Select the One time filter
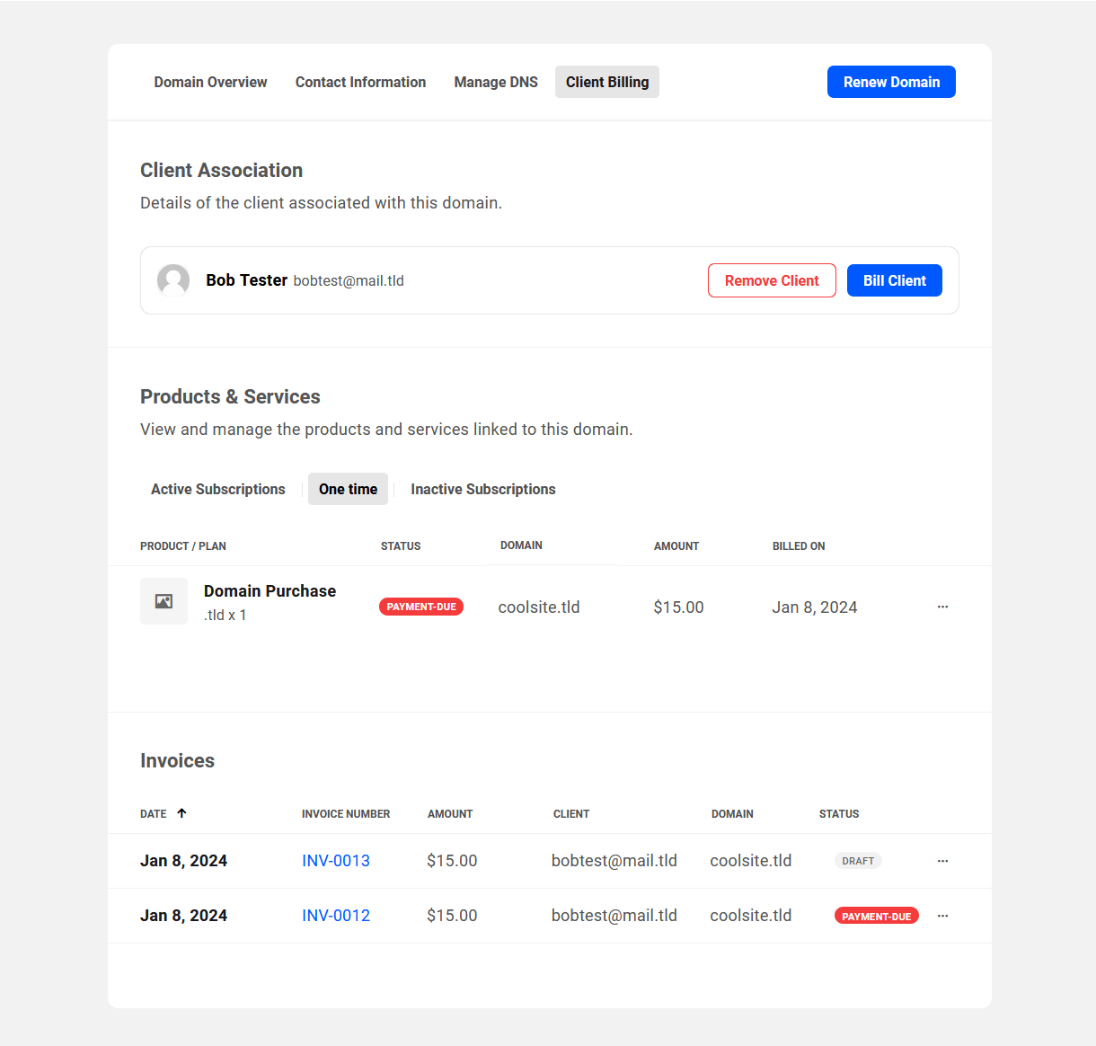1096x1046 pixels. click(x=348, y=489)
